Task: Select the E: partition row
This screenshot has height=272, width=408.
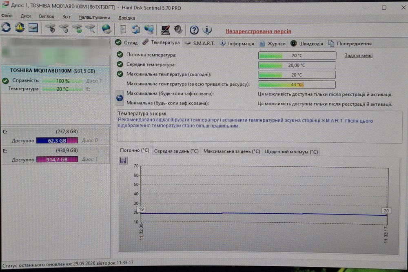Action: (x=55, y=155)
